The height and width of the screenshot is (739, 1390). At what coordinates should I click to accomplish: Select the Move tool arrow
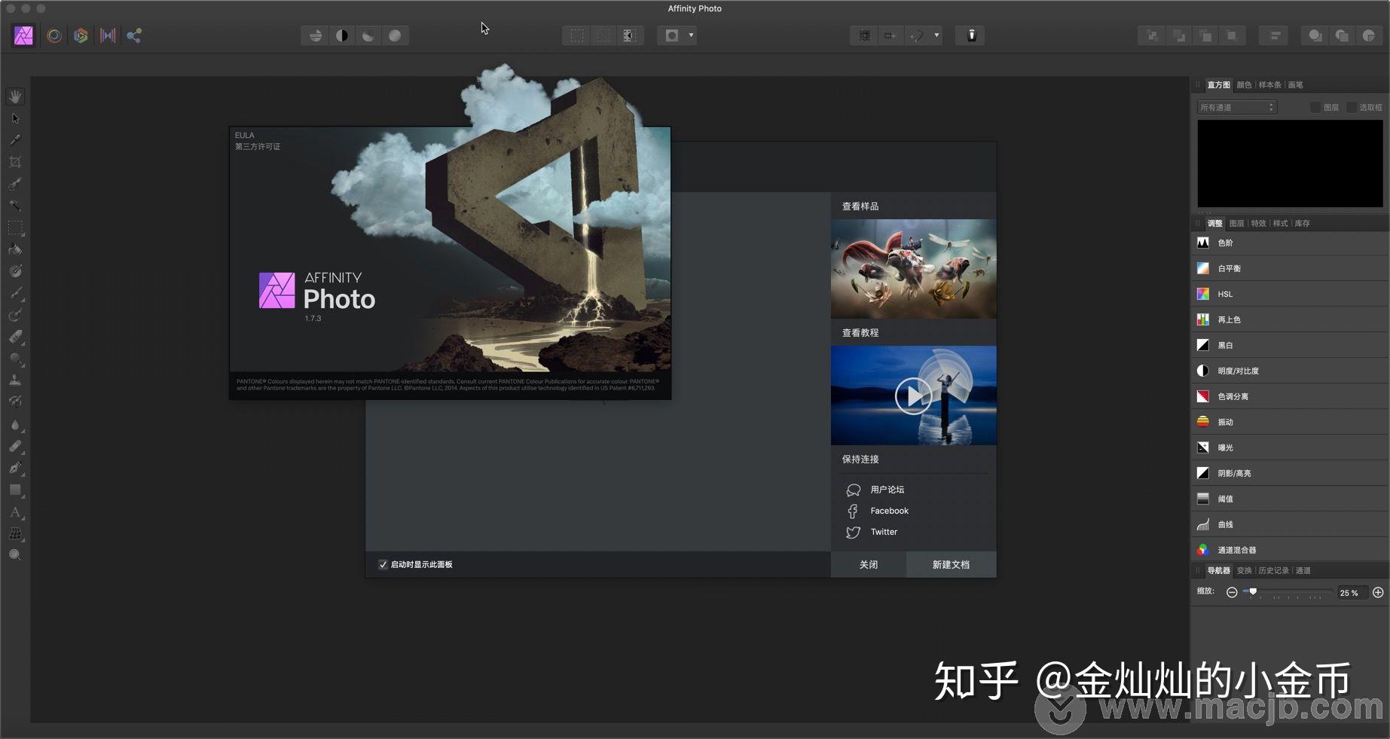tap(15, 118)
